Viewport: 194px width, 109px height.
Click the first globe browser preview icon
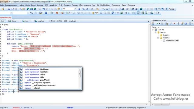click(x=28, y=9)
